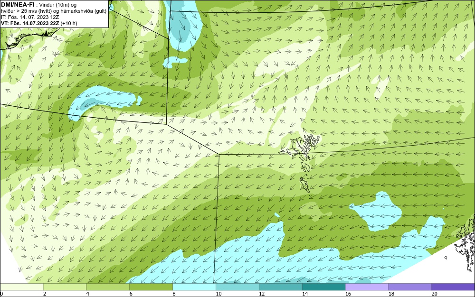The image size is (475, 297).
Task: Click the legend scale value 4
Action: pyautogui.click(x=87, y=294)
